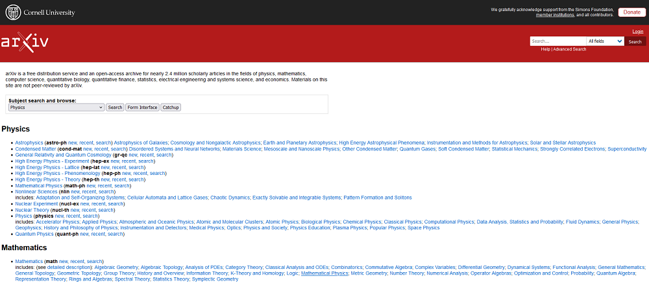Click the Cornell University logo
The image size is (649, 287).
tap(40, 12)
